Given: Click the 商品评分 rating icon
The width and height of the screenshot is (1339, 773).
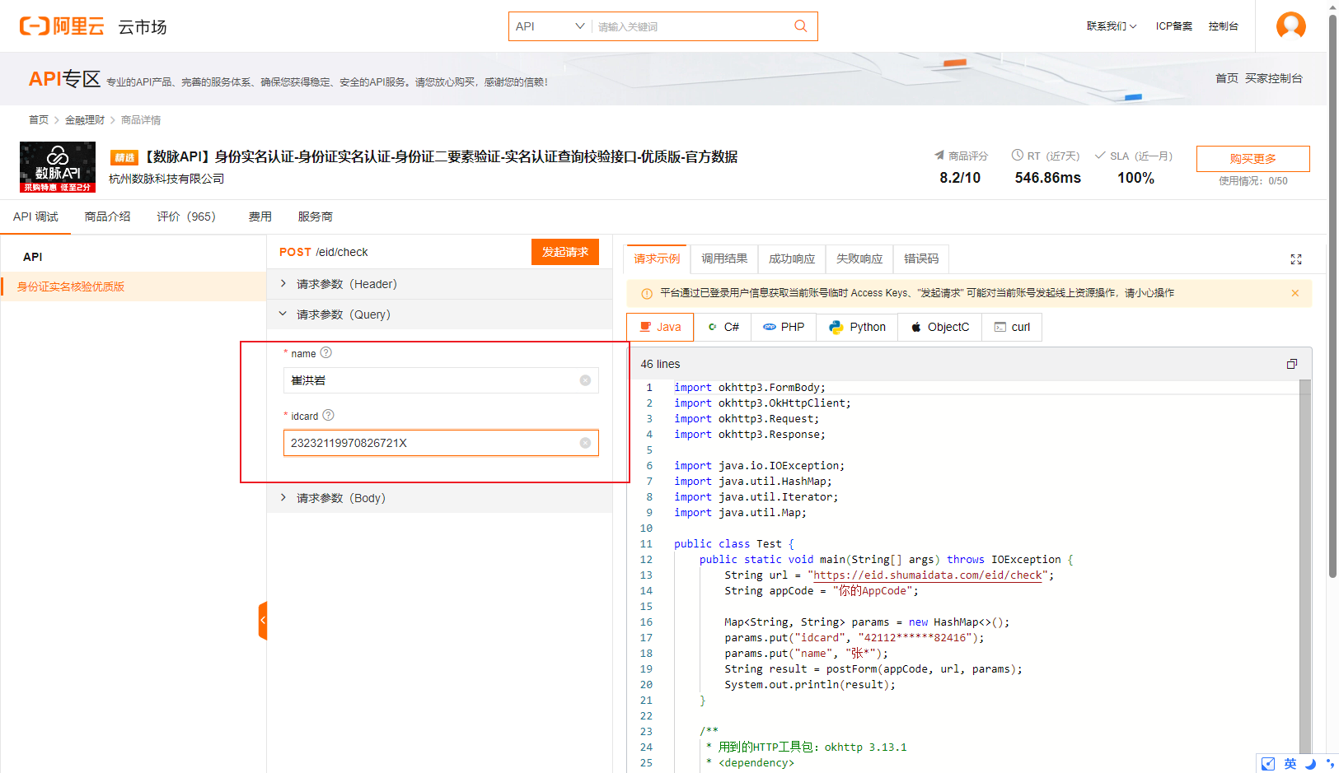Looking at the screenshot, I should tap(939, 156).
